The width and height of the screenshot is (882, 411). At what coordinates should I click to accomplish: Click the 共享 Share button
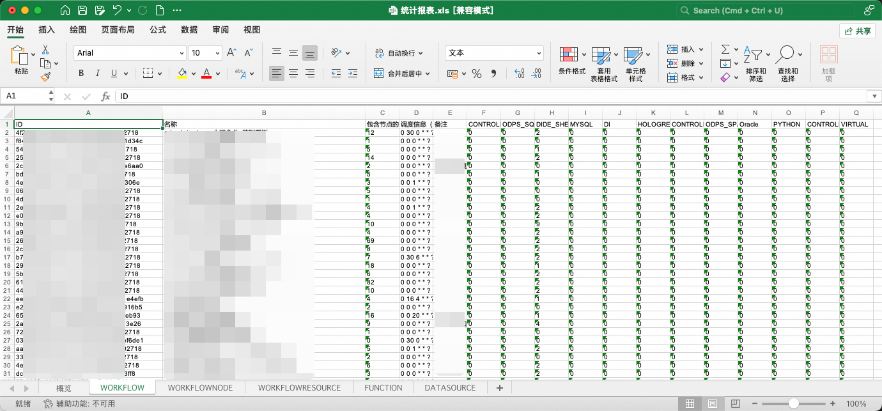pos(857,31)
